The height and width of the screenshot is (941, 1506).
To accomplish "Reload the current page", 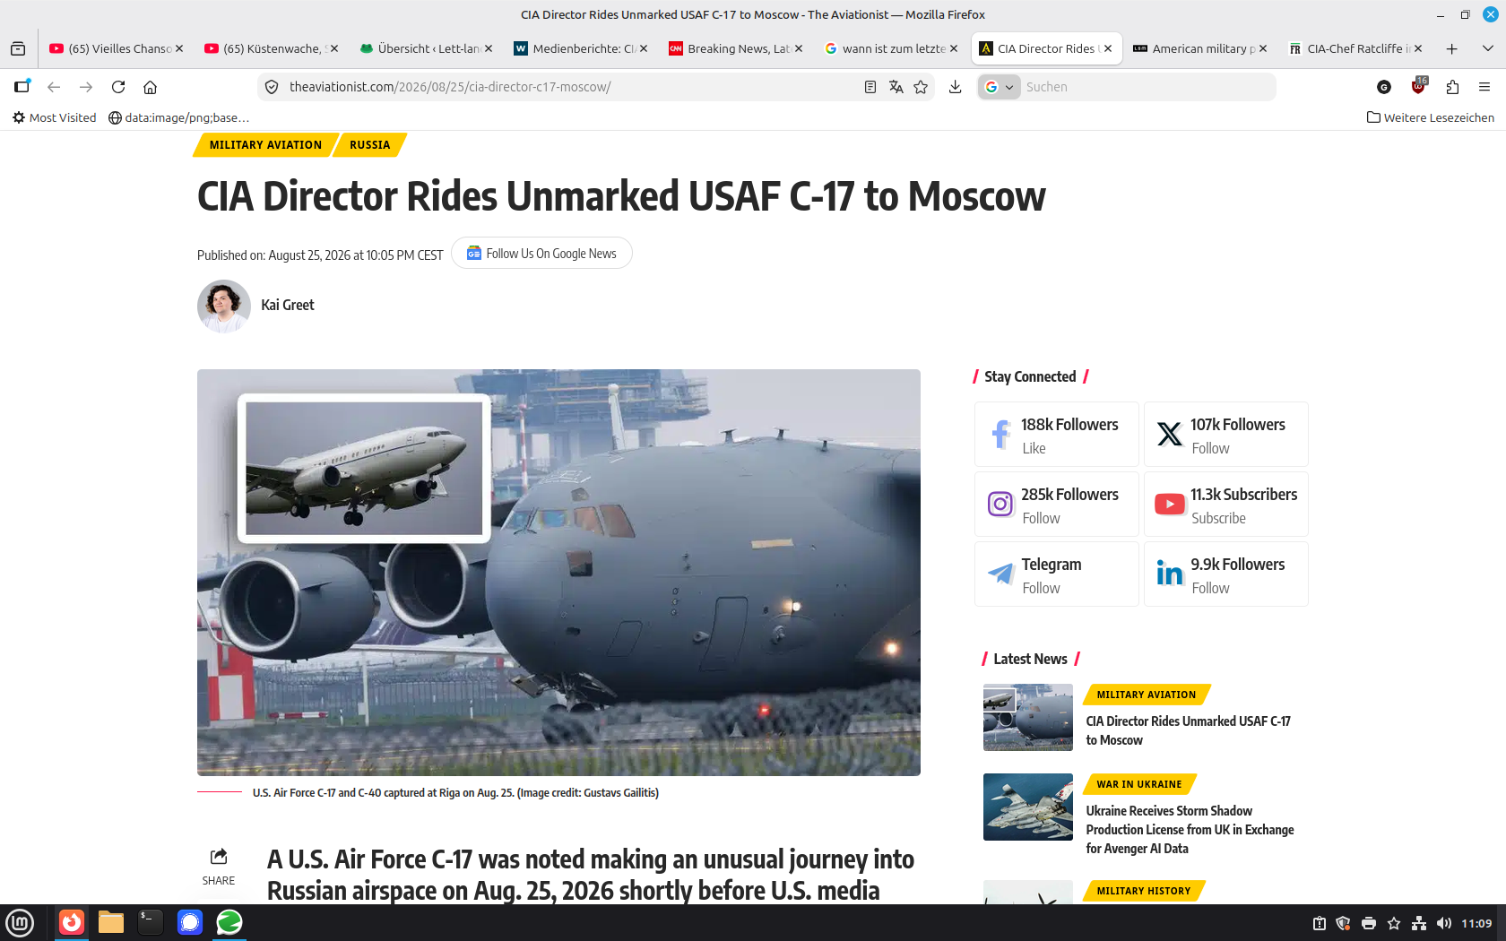I will [118, 87].
